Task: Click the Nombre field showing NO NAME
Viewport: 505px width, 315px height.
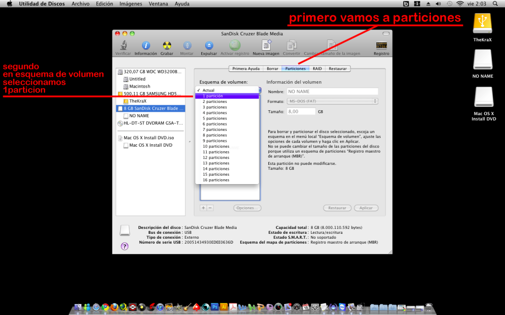Action: (x=332, y=92)
